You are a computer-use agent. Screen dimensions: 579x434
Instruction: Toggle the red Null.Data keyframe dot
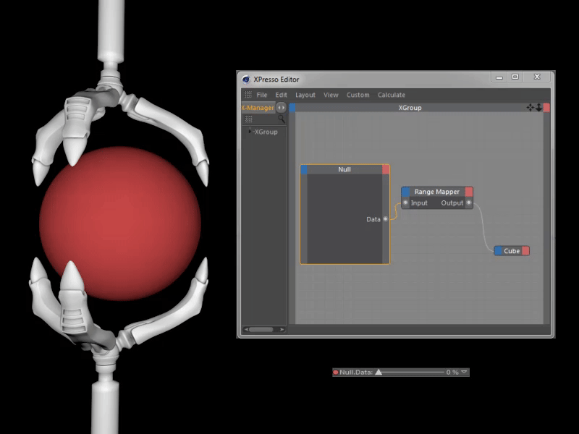(336, 373)
